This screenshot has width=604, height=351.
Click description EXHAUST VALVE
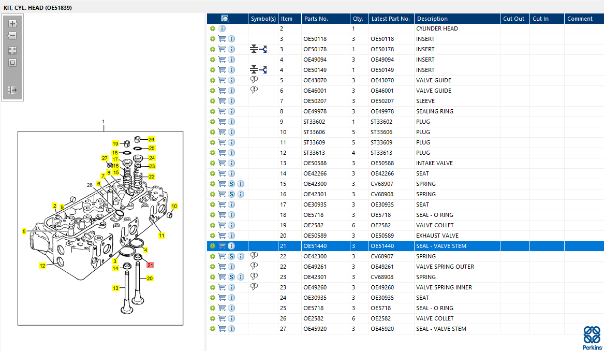437,236
